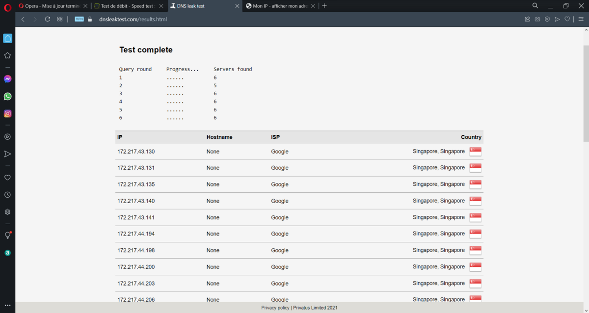Select IP address 172.217.43.135
This screenshot has width=589, height=313.
click(x=136, y=184)
